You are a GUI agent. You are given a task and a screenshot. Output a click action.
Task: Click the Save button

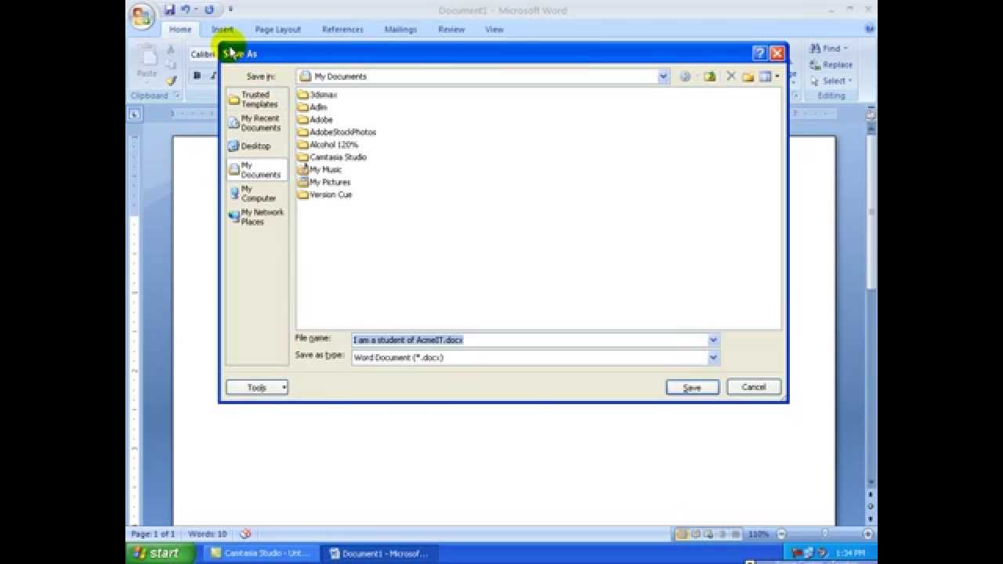[693, 387]
